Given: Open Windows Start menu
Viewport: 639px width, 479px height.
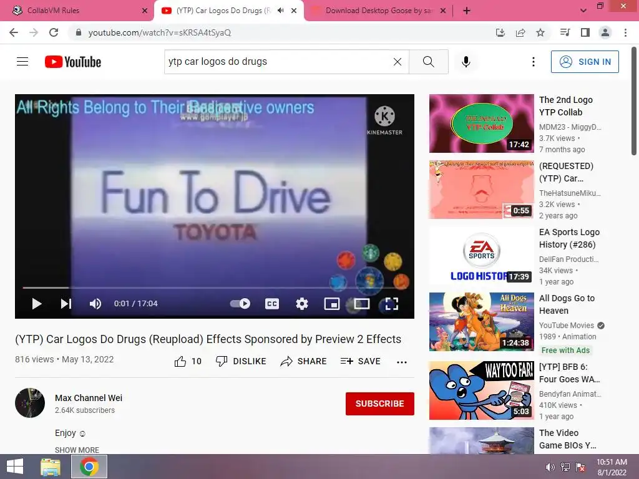Looking at the screenshot, I should coord(15,467).
